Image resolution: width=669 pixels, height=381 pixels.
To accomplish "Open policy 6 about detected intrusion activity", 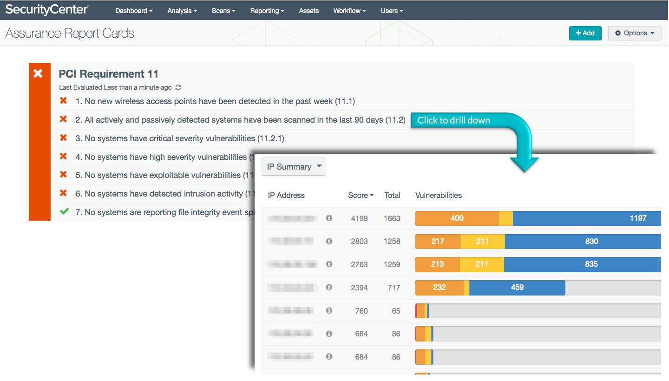I will point(164,194).
